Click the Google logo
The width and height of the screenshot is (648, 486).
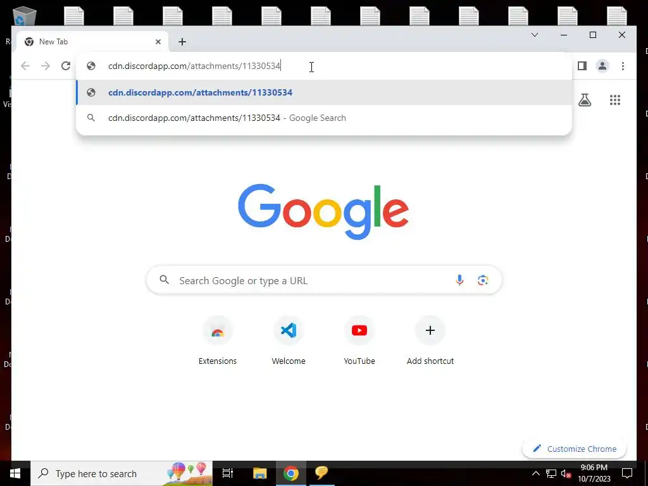coord(323,211)
